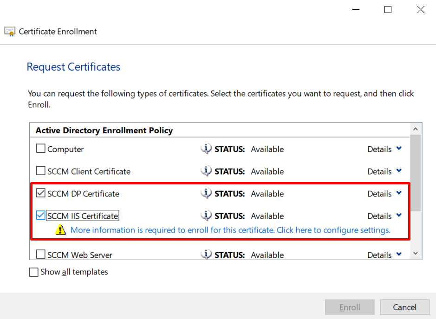Image resolution: width=436 pixels, height=319 pixels.
Task: Click the SCCM IIS Certificate status info icon
Action: click(206, 215)
